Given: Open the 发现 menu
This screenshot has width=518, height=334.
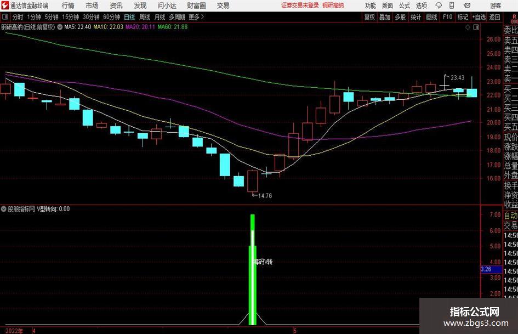Looking at the screenshot, I should pyautogui.click(x=140, y=5).
